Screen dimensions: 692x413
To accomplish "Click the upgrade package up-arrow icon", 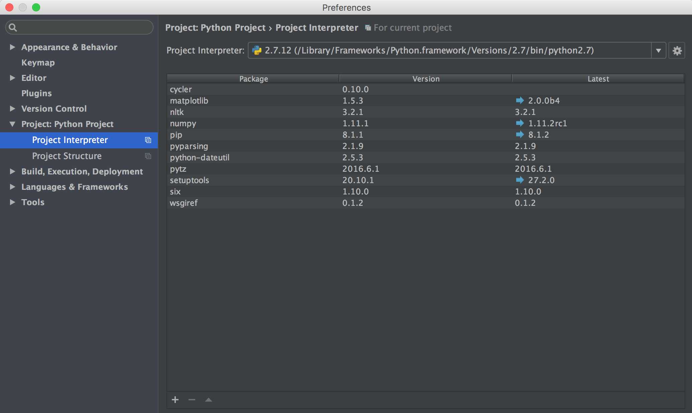I will (x=209, y=400).
